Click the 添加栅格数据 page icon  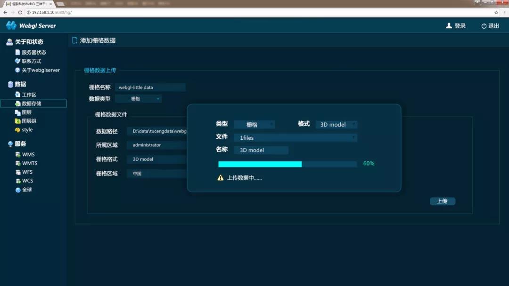click(74, 40)
